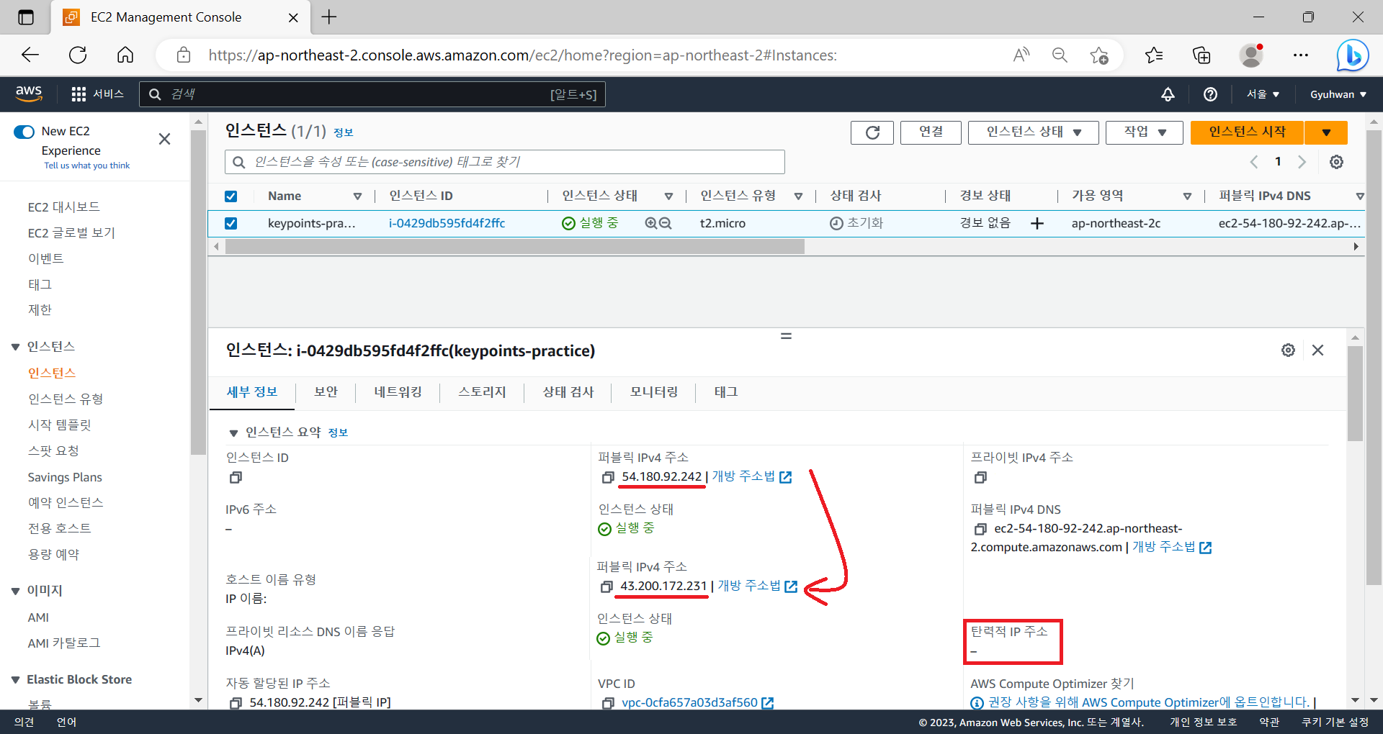Click the instance search filter field

coord(504,162)
